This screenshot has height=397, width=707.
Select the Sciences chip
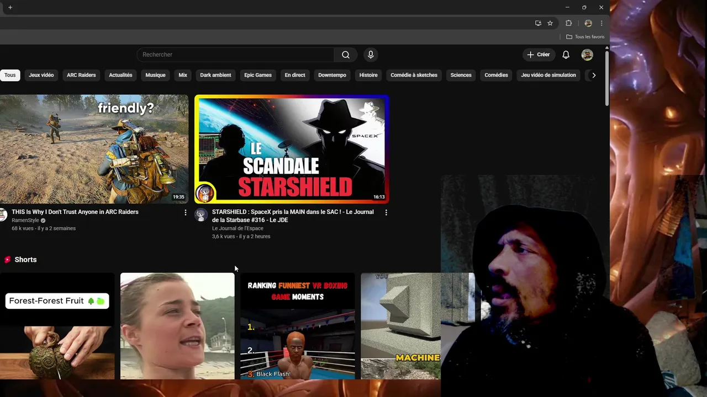461,75
